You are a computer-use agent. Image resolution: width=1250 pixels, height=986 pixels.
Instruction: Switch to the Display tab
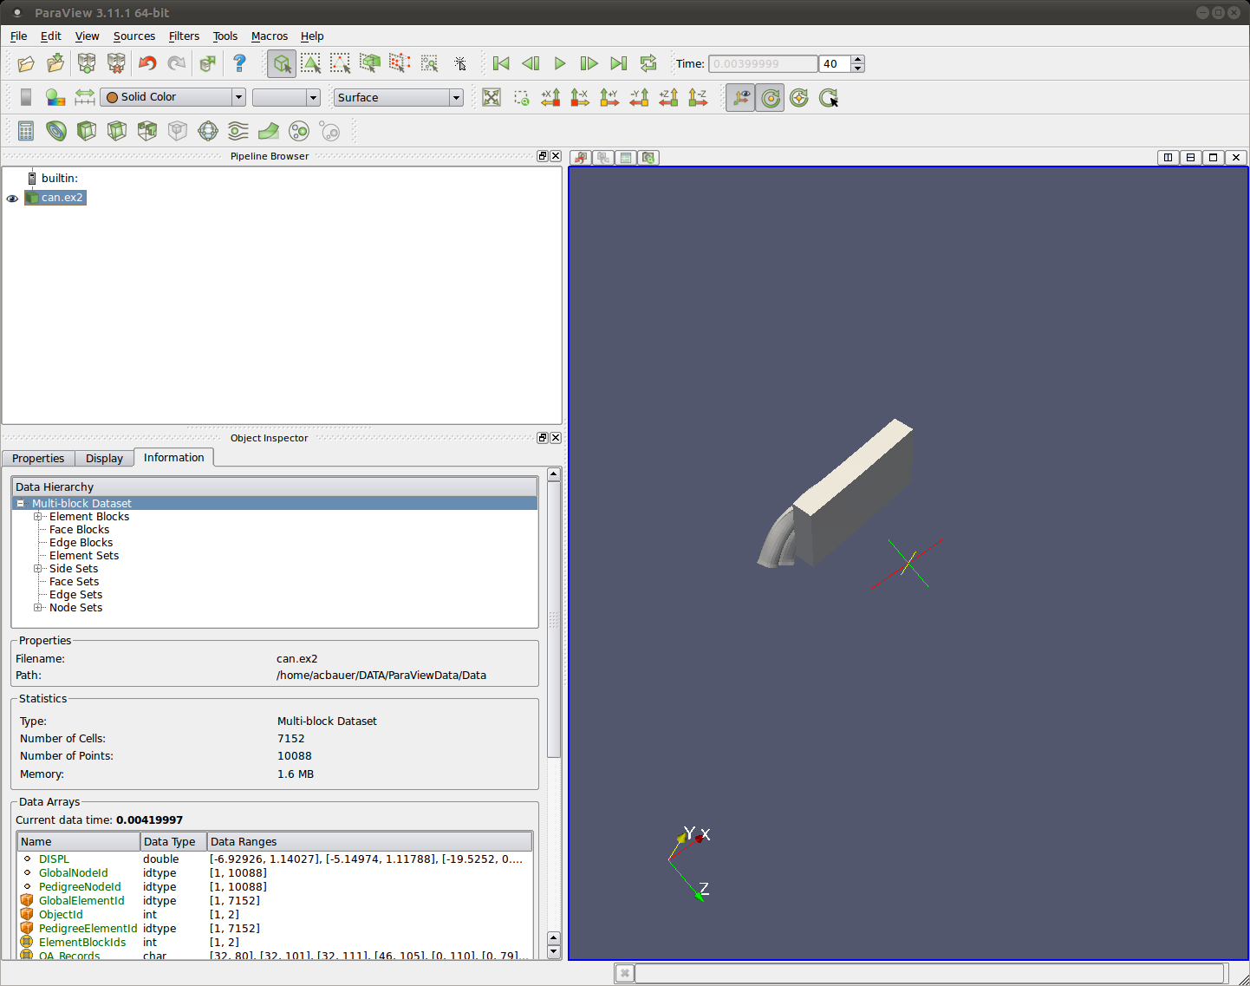click(104, 459)
